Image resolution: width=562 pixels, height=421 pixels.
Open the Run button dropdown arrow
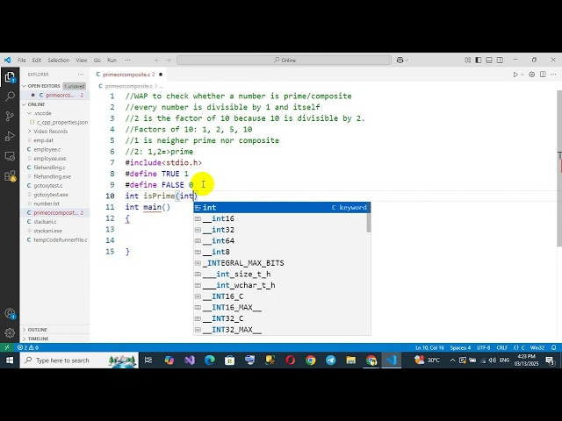522,75
